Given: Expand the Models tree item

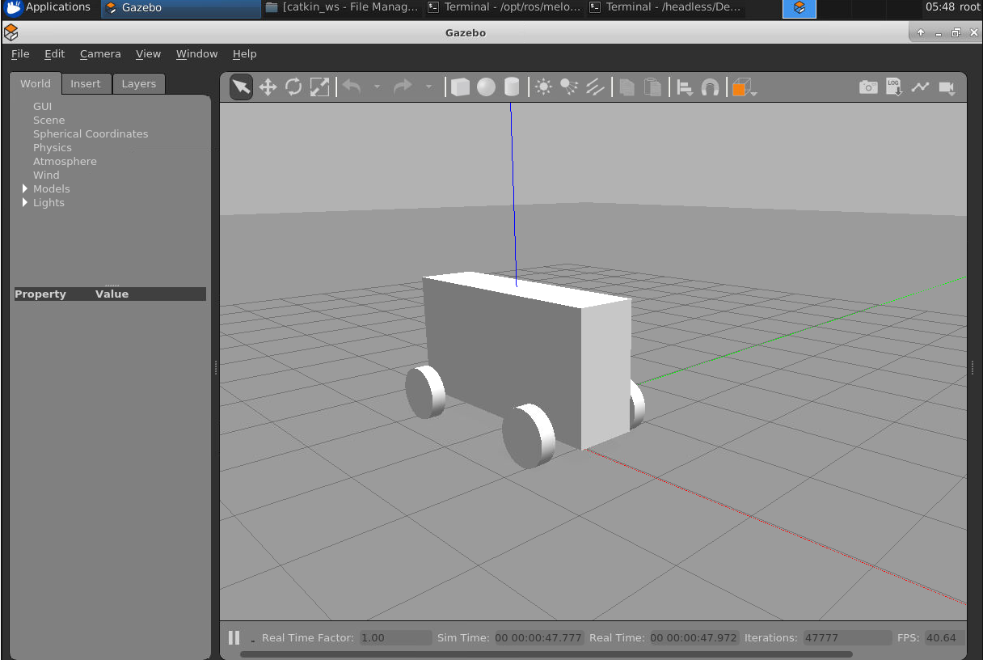Looking at the screenshot, I should 25,188.
